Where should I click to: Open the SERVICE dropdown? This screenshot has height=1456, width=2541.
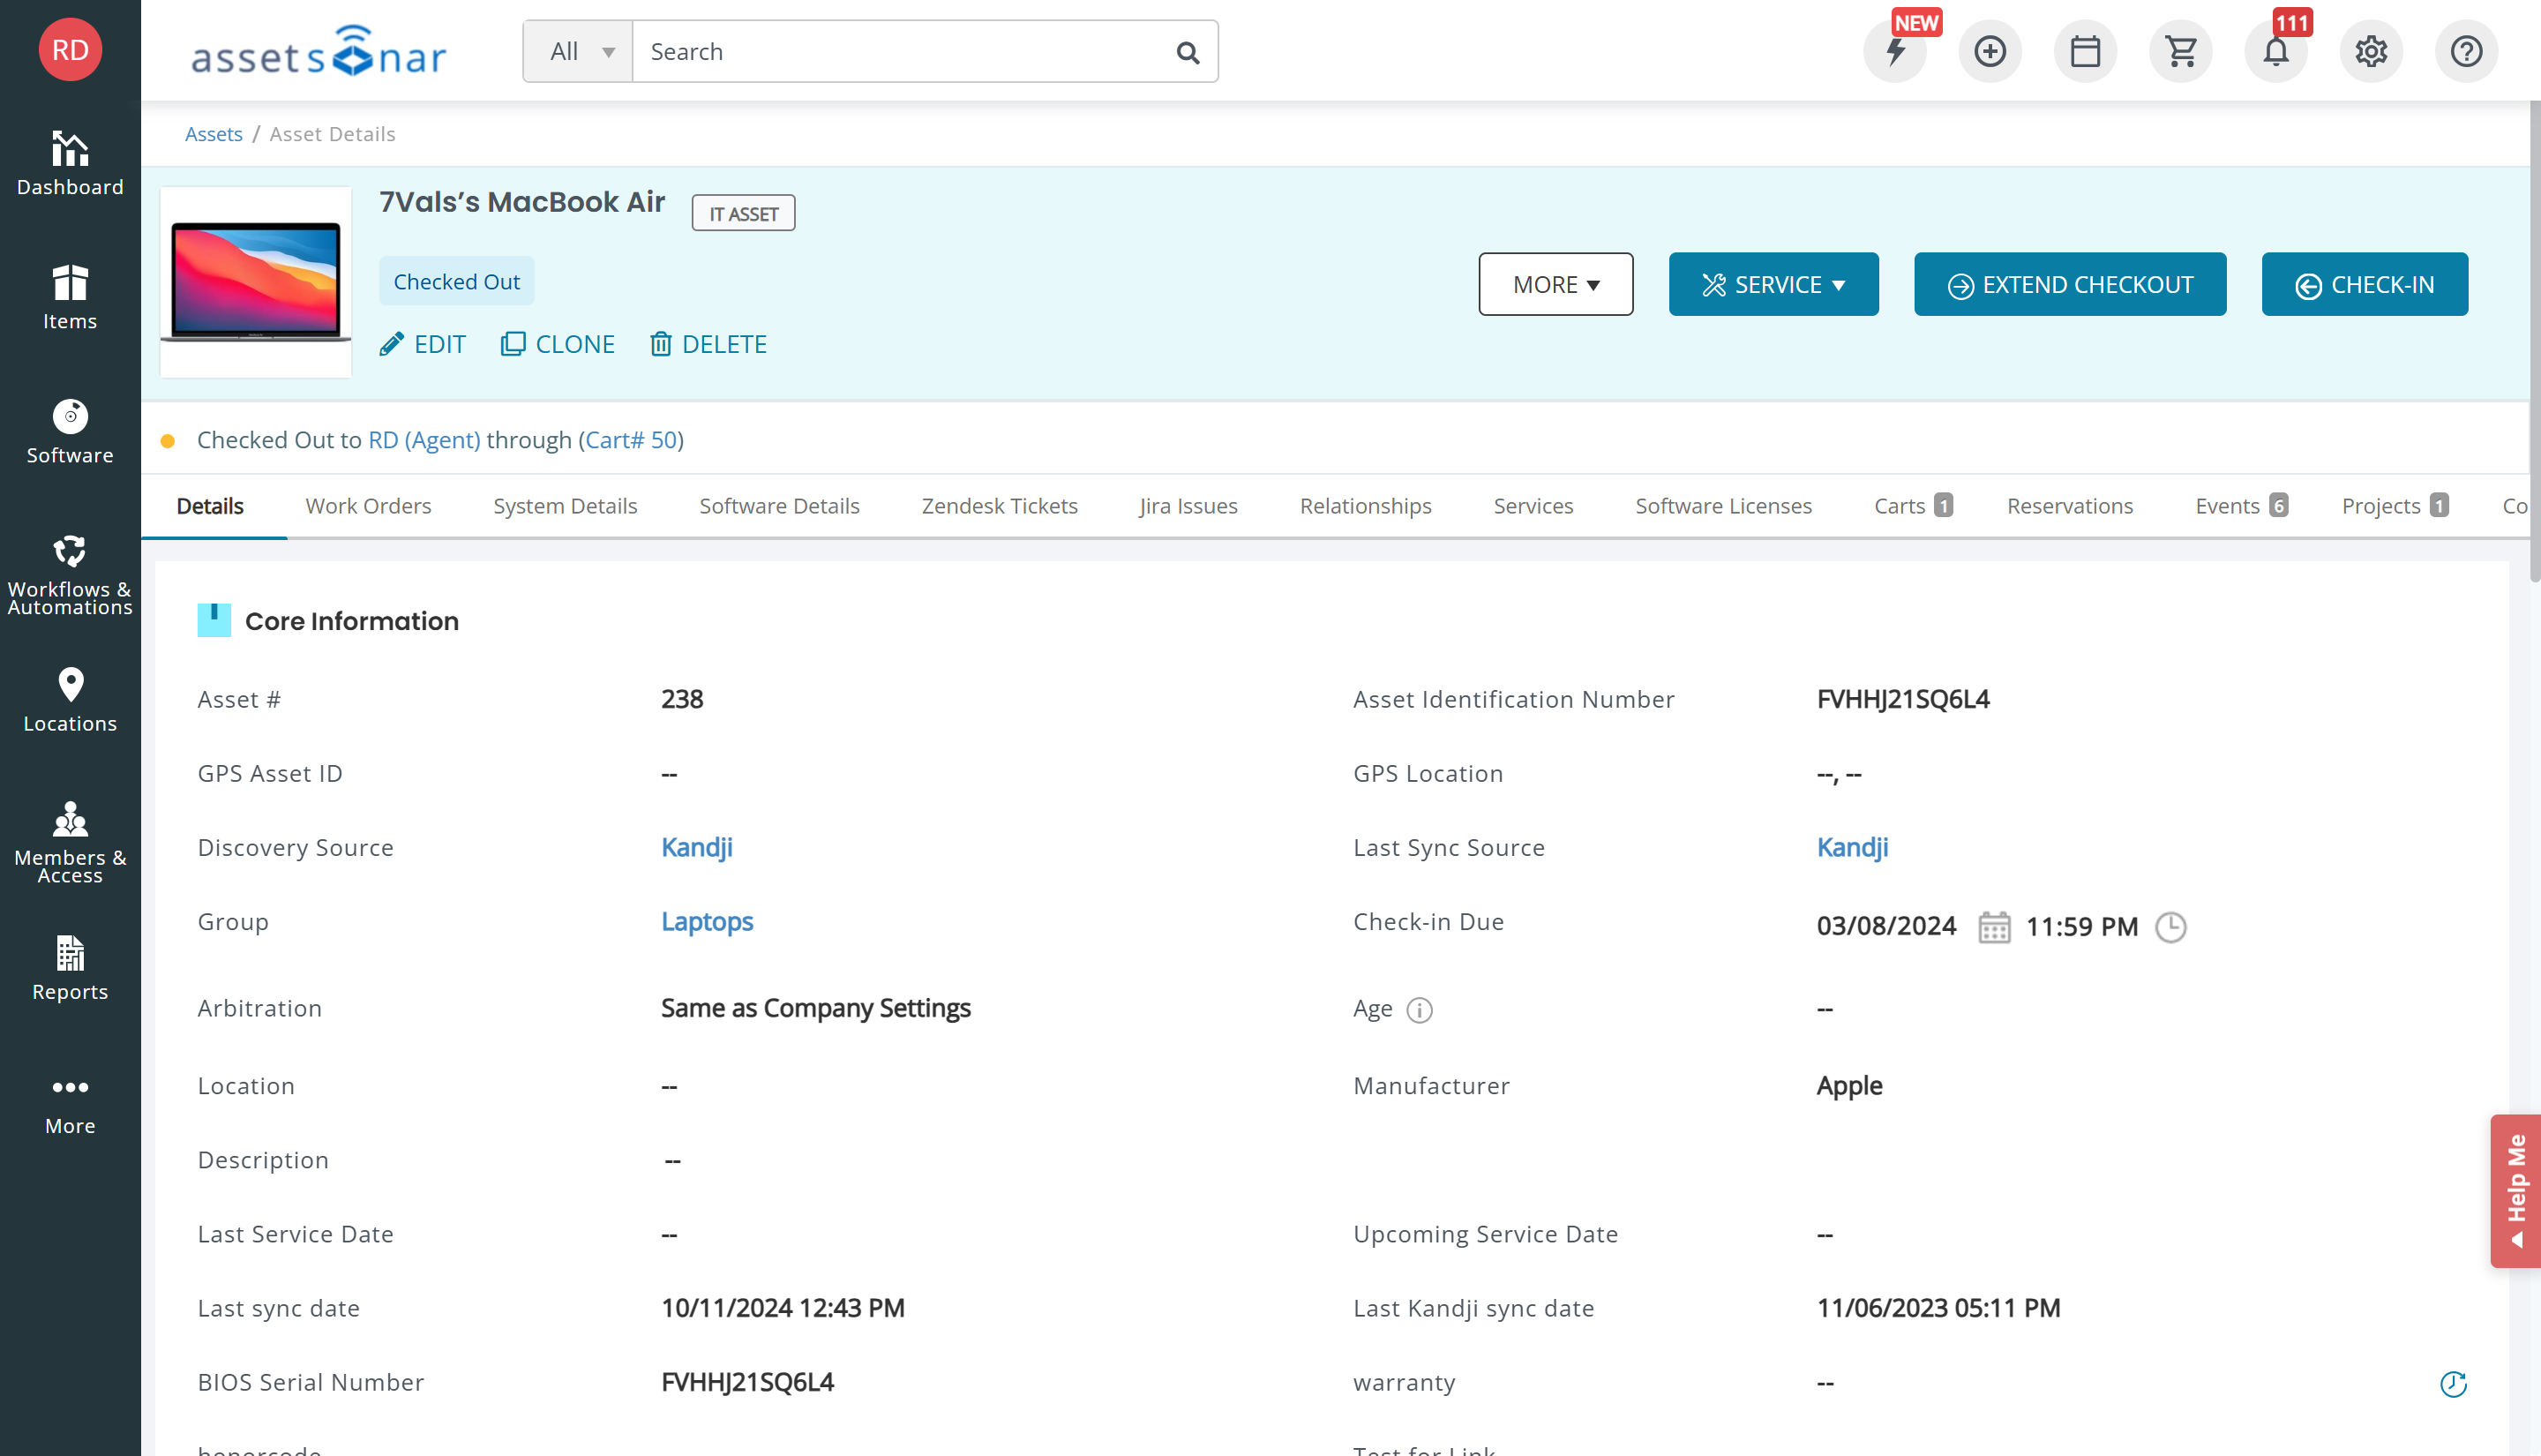1773,284
